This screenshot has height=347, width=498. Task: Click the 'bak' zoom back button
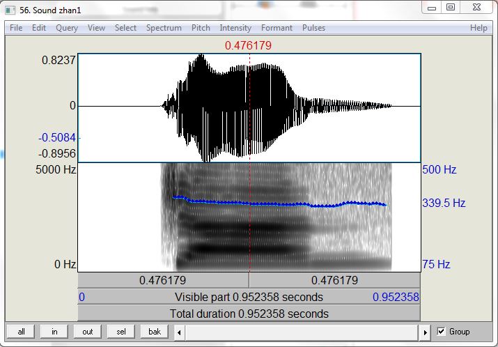155,332
